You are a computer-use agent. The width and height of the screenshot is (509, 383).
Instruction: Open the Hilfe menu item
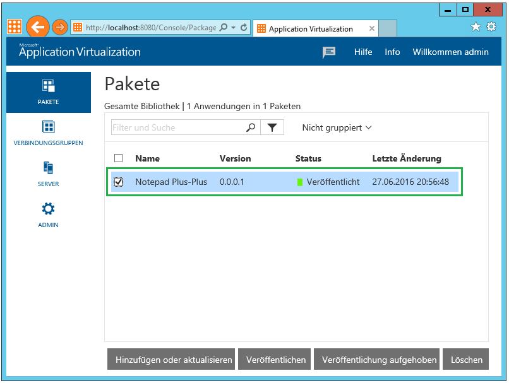[363, 52]
